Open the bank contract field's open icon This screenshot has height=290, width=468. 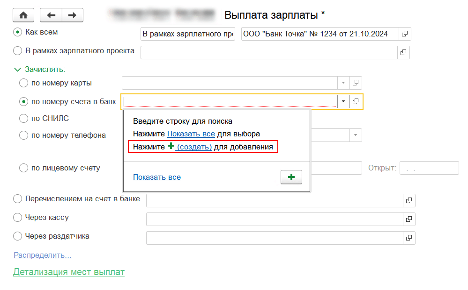tap(404, 34)
